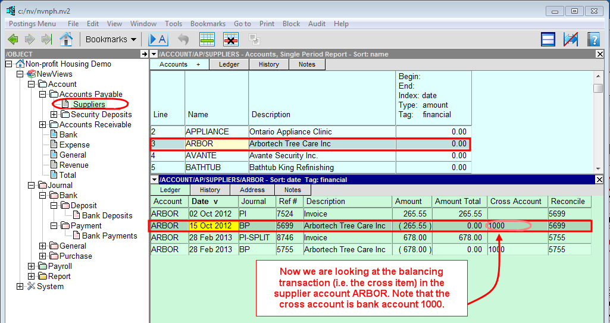The height and width of the screenshot is (323, 610).
Task: Open the Bookmarks toolbar dropdown
Action: [x=111, y=39]
